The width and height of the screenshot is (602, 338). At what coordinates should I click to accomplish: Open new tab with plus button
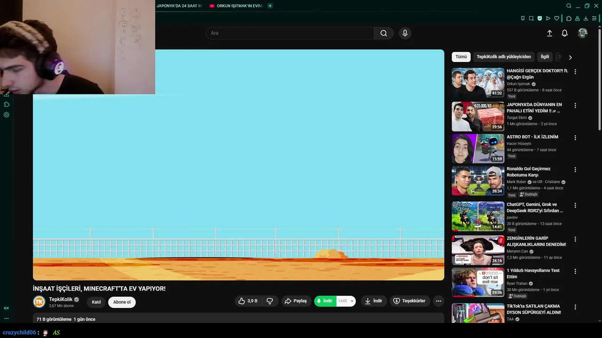(x=270, y=6)
